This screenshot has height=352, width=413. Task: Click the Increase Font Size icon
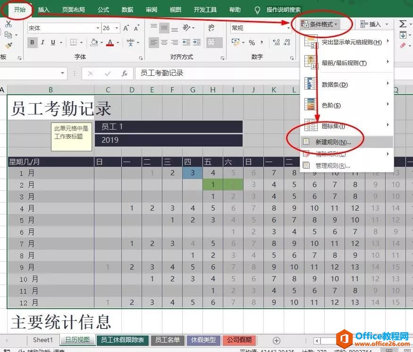point(126,28)
